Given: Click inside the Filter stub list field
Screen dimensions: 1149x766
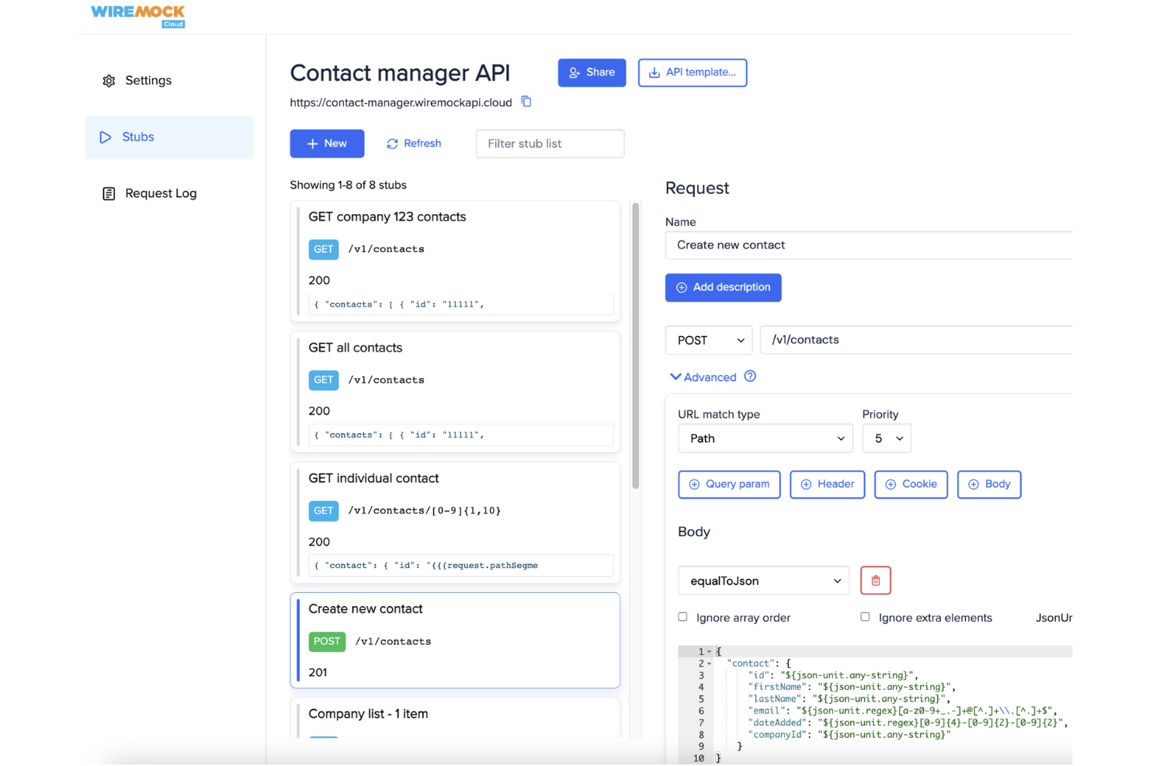Looking at the screenshot, I should (x=550, y=144).
